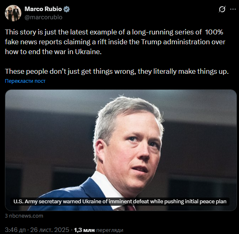The width and height of the screenshot is (239, 234).
Task: Visit the nbcnews.com source link
Action: [24, 216]
